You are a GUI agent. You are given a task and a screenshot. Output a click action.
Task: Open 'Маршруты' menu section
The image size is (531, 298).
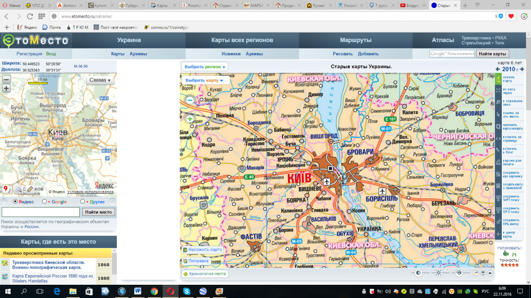(356, 40)
